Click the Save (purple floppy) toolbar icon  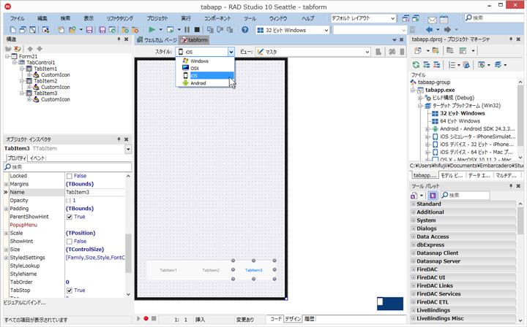[x=89, y=30]
